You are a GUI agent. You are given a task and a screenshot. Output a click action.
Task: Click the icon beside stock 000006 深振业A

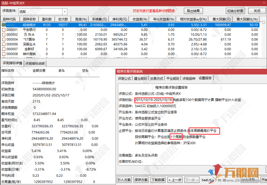click(x=4, y=44)
